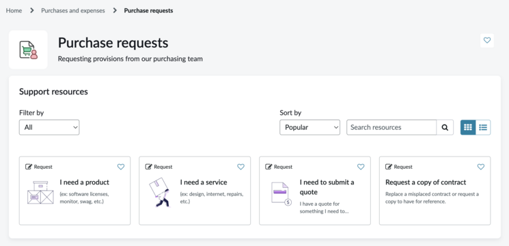Click the 'Replace a misplaced contract' description
509x246 pixels.
(x=432, y=197)
